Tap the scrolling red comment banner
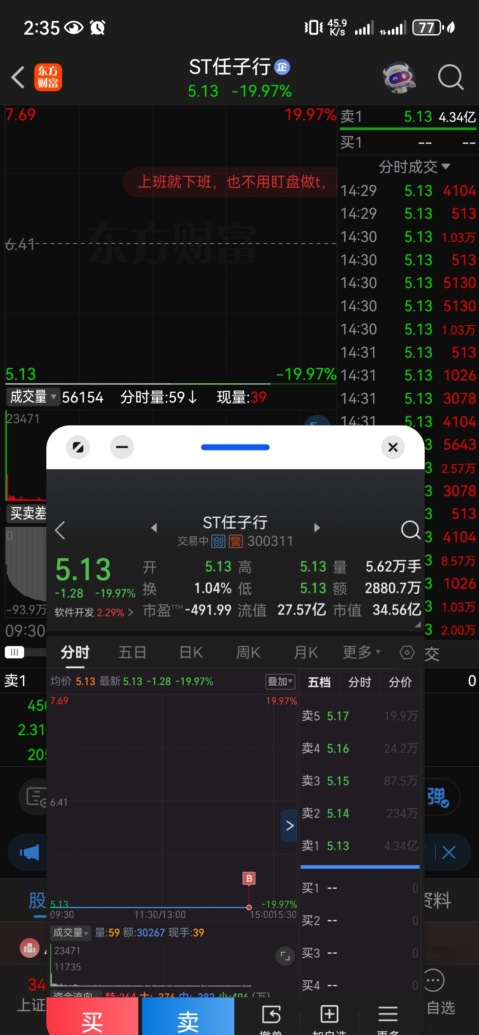This screenshot has height=1035, width=479. point(230,182)
